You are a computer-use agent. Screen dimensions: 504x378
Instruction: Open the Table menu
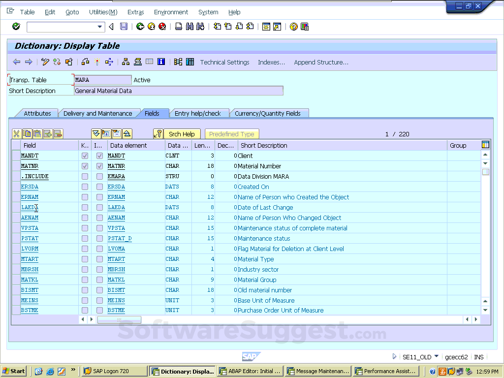28,12
